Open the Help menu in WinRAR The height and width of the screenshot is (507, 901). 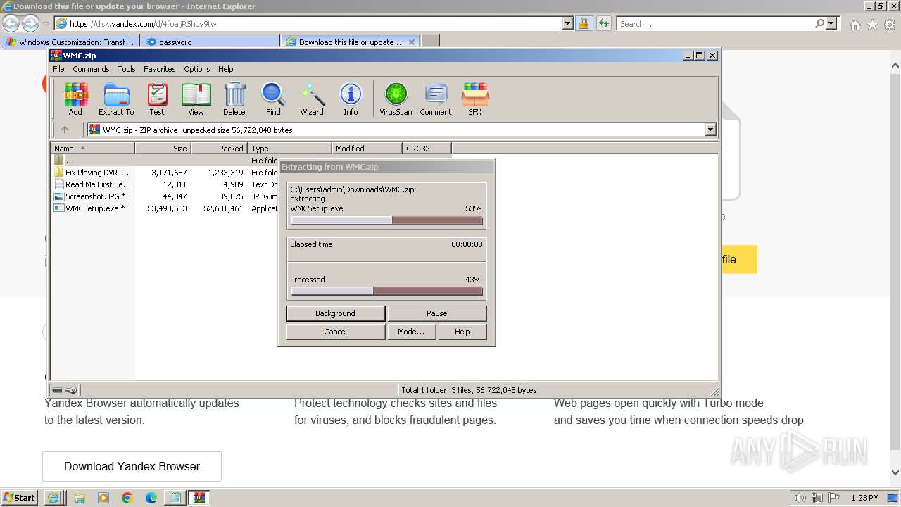[x=225, y=69]
